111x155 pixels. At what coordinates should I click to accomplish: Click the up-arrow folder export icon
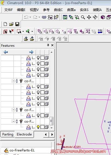[x=26, y=38]
